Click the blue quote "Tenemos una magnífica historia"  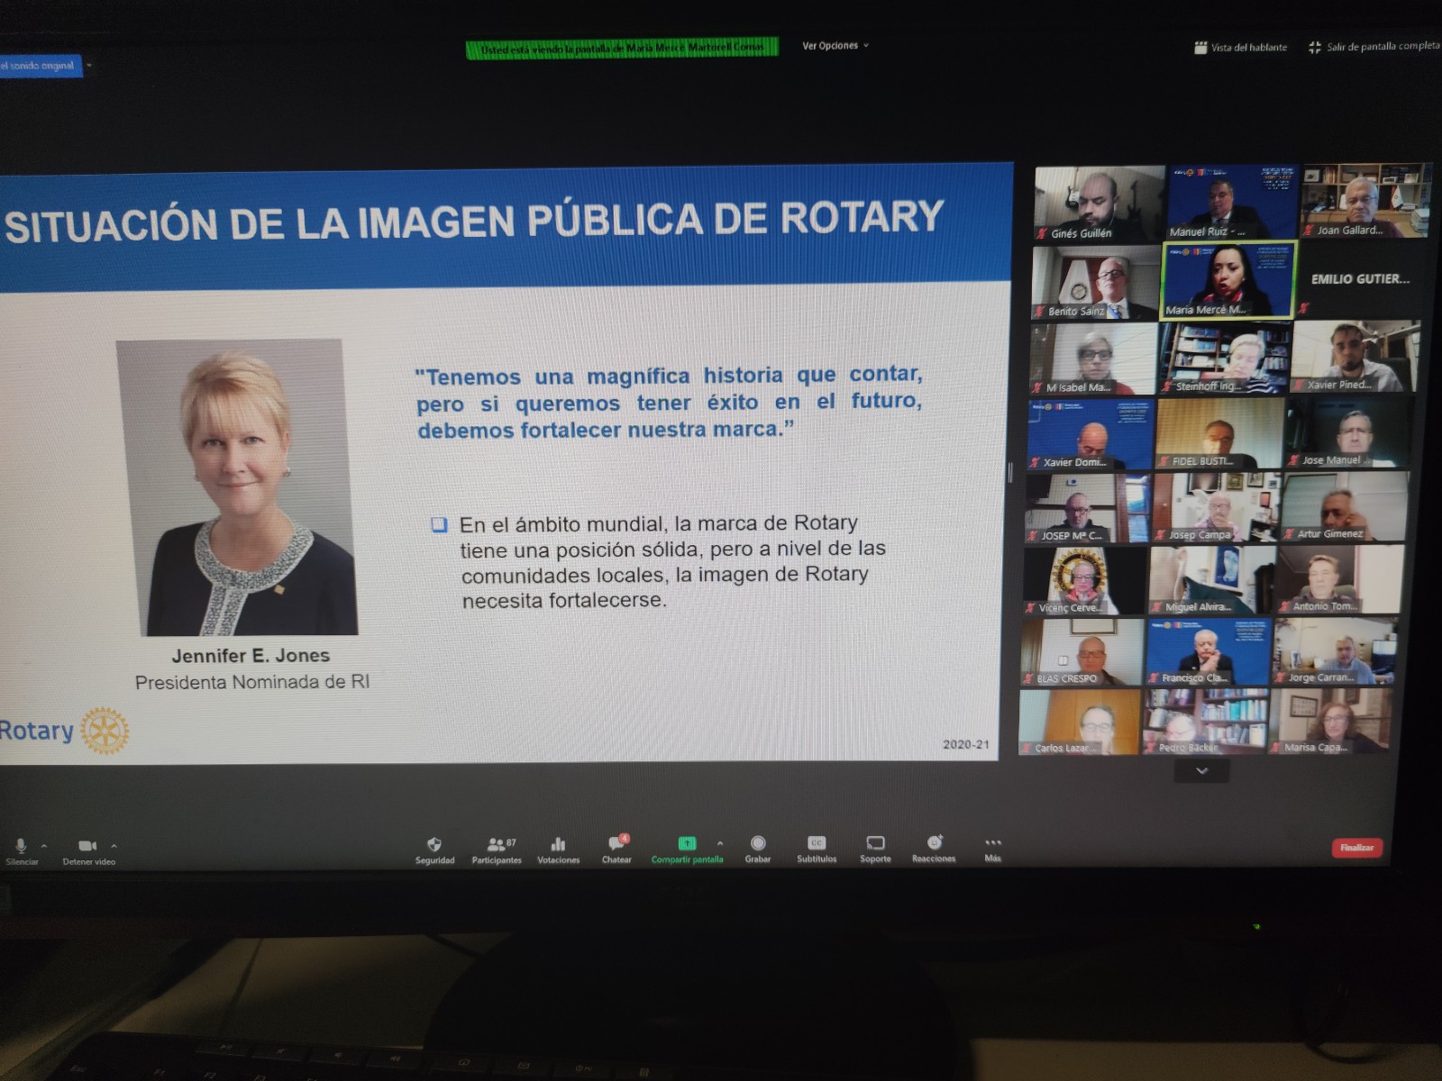point(668,402)
